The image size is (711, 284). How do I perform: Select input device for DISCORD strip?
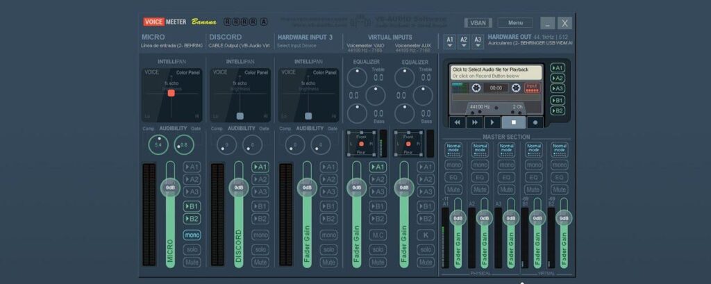point(239,46)
